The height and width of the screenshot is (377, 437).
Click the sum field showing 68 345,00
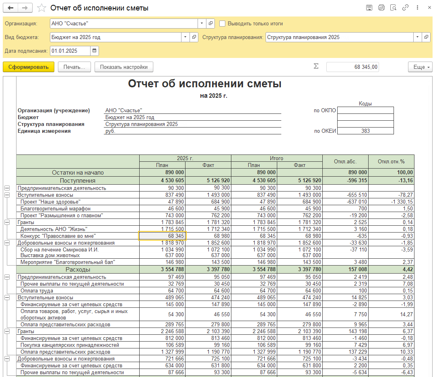(x=353, y=67)
